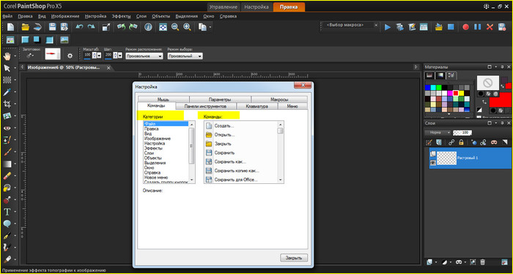Pick the yellow swatch in Materials palette
513x274 pixels.
tap(461, 93)
